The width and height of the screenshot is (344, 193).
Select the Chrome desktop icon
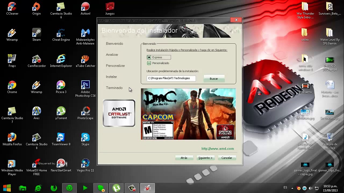click(12, 87)
